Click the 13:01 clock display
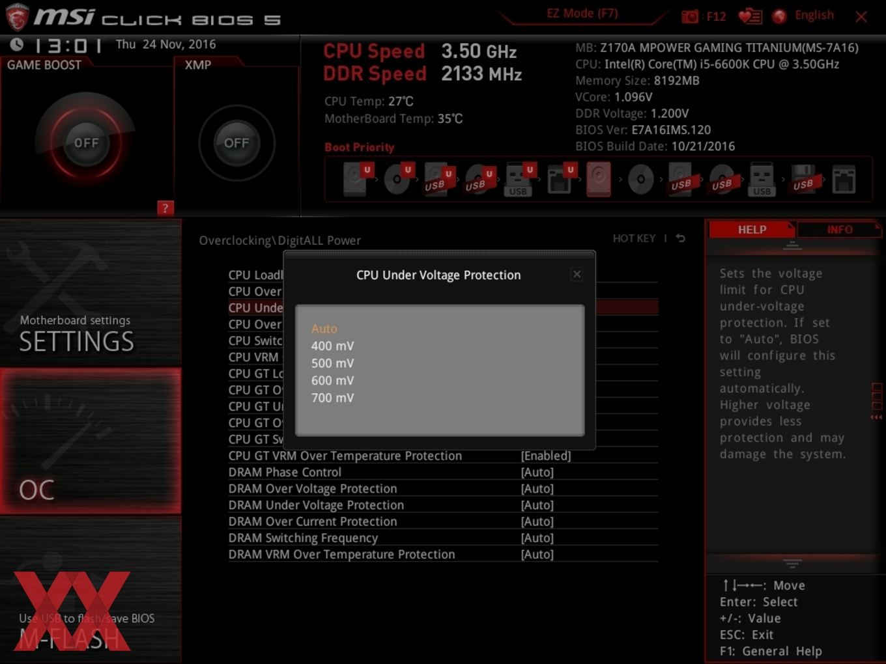Image resolution: width=886 pixels, height=664 pixels. click(x=68, y=46)
